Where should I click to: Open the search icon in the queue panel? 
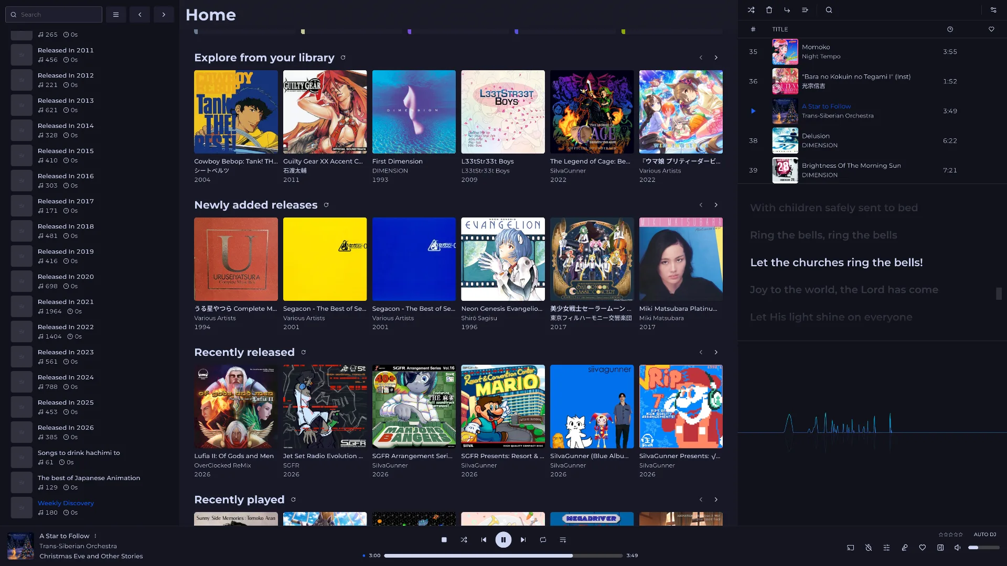pyautogui.click(x=829, y=10)
